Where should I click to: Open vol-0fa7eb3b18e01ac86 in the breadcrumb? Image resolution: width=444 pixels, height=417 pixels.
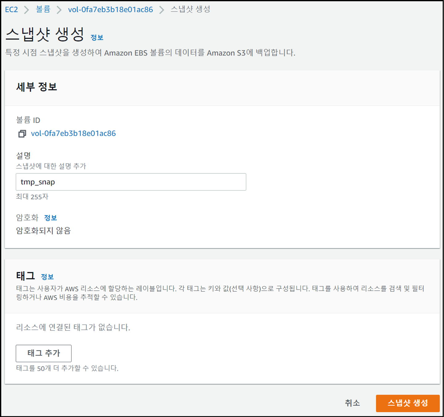point(110,10)
